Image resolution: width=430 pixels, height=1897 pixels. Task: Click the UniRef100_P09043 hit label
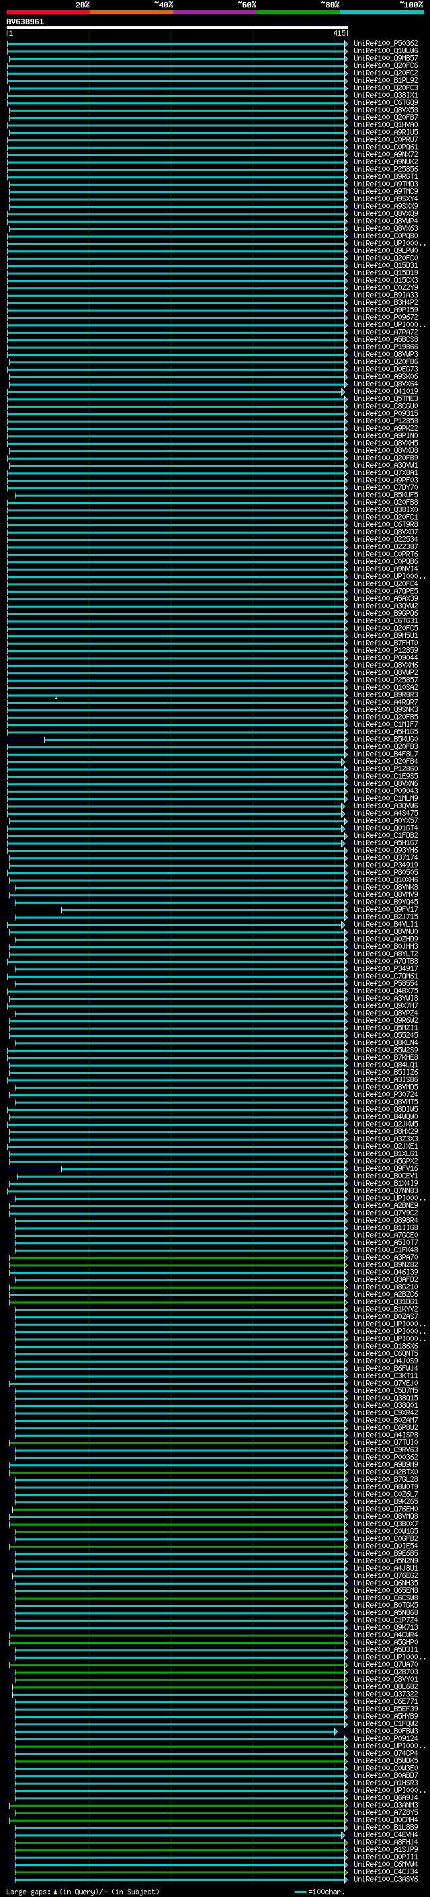click(x=386, y=791)
